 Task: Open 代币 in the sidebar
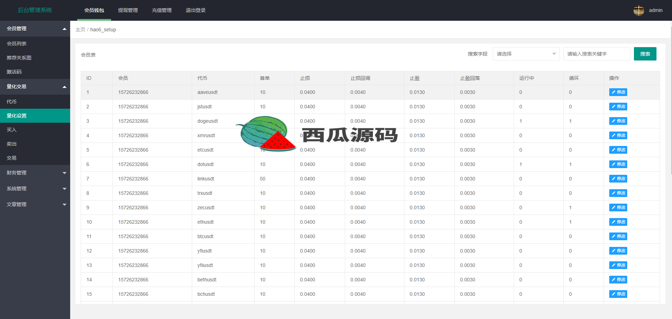tap(35, 102)
